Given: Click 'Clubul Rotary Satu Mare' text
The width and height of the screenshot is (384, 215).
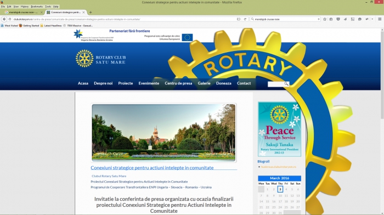Looking at the screenshot, I should [109, 176].
